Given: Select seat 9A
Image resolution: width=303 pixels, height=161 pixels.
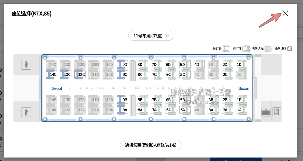Looking at the screenshot, I should coord(123,110).
